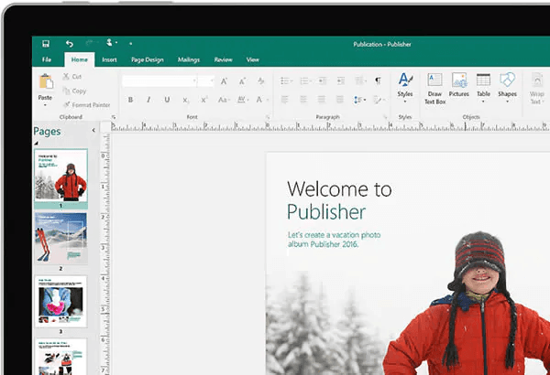Open the Change Case Aa dropdown
Viewport: 550px width, 375px height.
pos(224,100)
